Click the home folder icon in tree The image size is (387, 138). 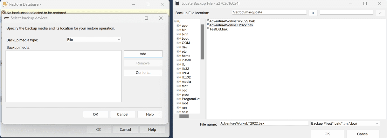pos(180,56)
